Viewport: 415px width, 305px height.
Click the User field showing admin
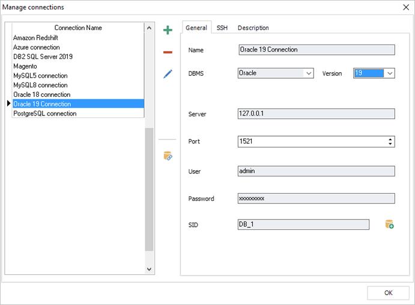pos(316,171)
